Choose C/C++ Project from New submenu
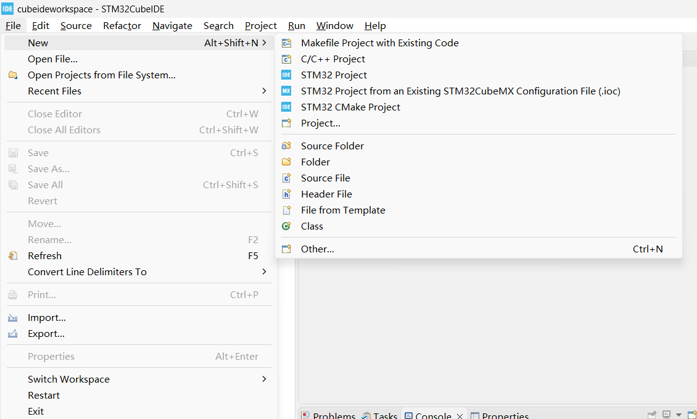 478,59
